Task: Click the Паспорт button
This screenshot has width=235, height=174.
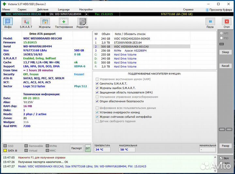Action: pyautogui.click(x=76, y=148)
